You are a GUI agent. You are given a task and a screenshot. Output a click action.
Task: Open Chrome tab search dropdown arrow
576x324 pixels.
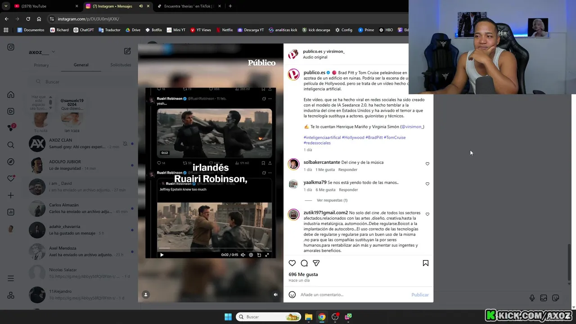(6, 6)
